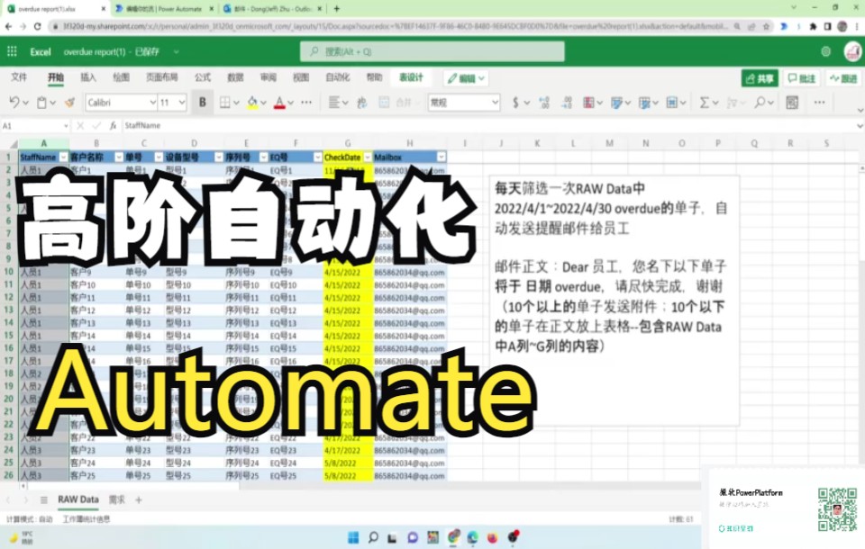This screenshot has height=549, width=865.
Task: Open the Windows Start menu
Action: (x=353, y=537)
